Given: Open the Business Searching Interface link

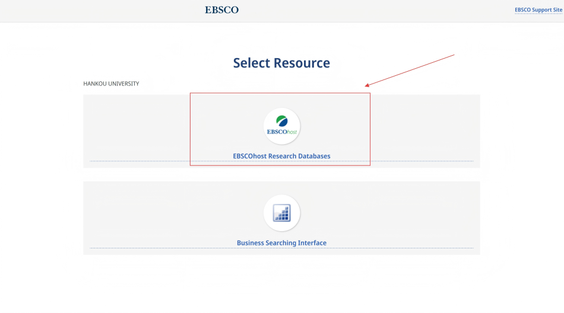Looking at the screenshot, I should tap(281, 243).
